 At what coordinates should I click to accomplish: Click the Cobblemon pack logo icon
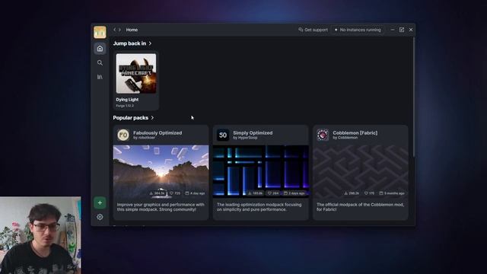pos(323,135)
